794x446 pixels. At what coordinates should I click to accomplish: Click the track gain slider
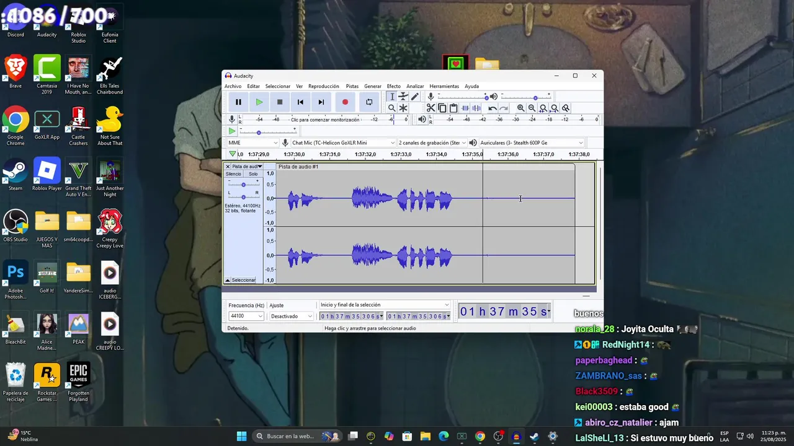coord(243,185)
